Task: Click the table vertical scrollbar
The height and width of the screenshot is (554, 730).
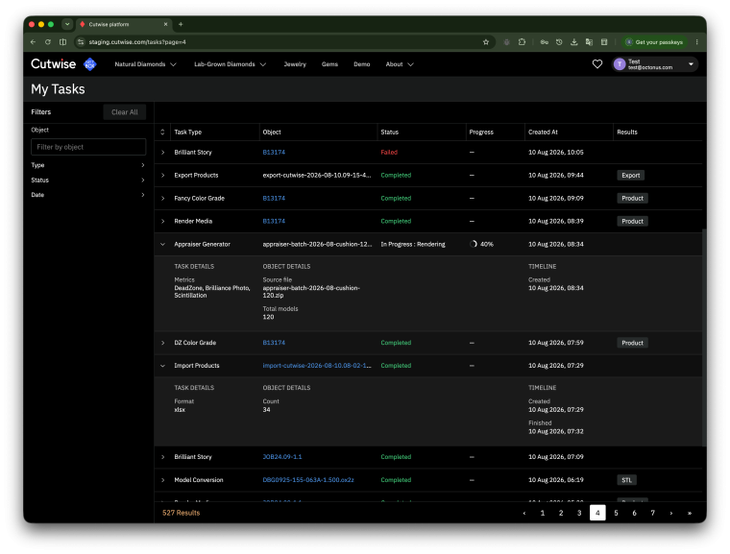Action: pyautogui.click(x=704, y=337)
